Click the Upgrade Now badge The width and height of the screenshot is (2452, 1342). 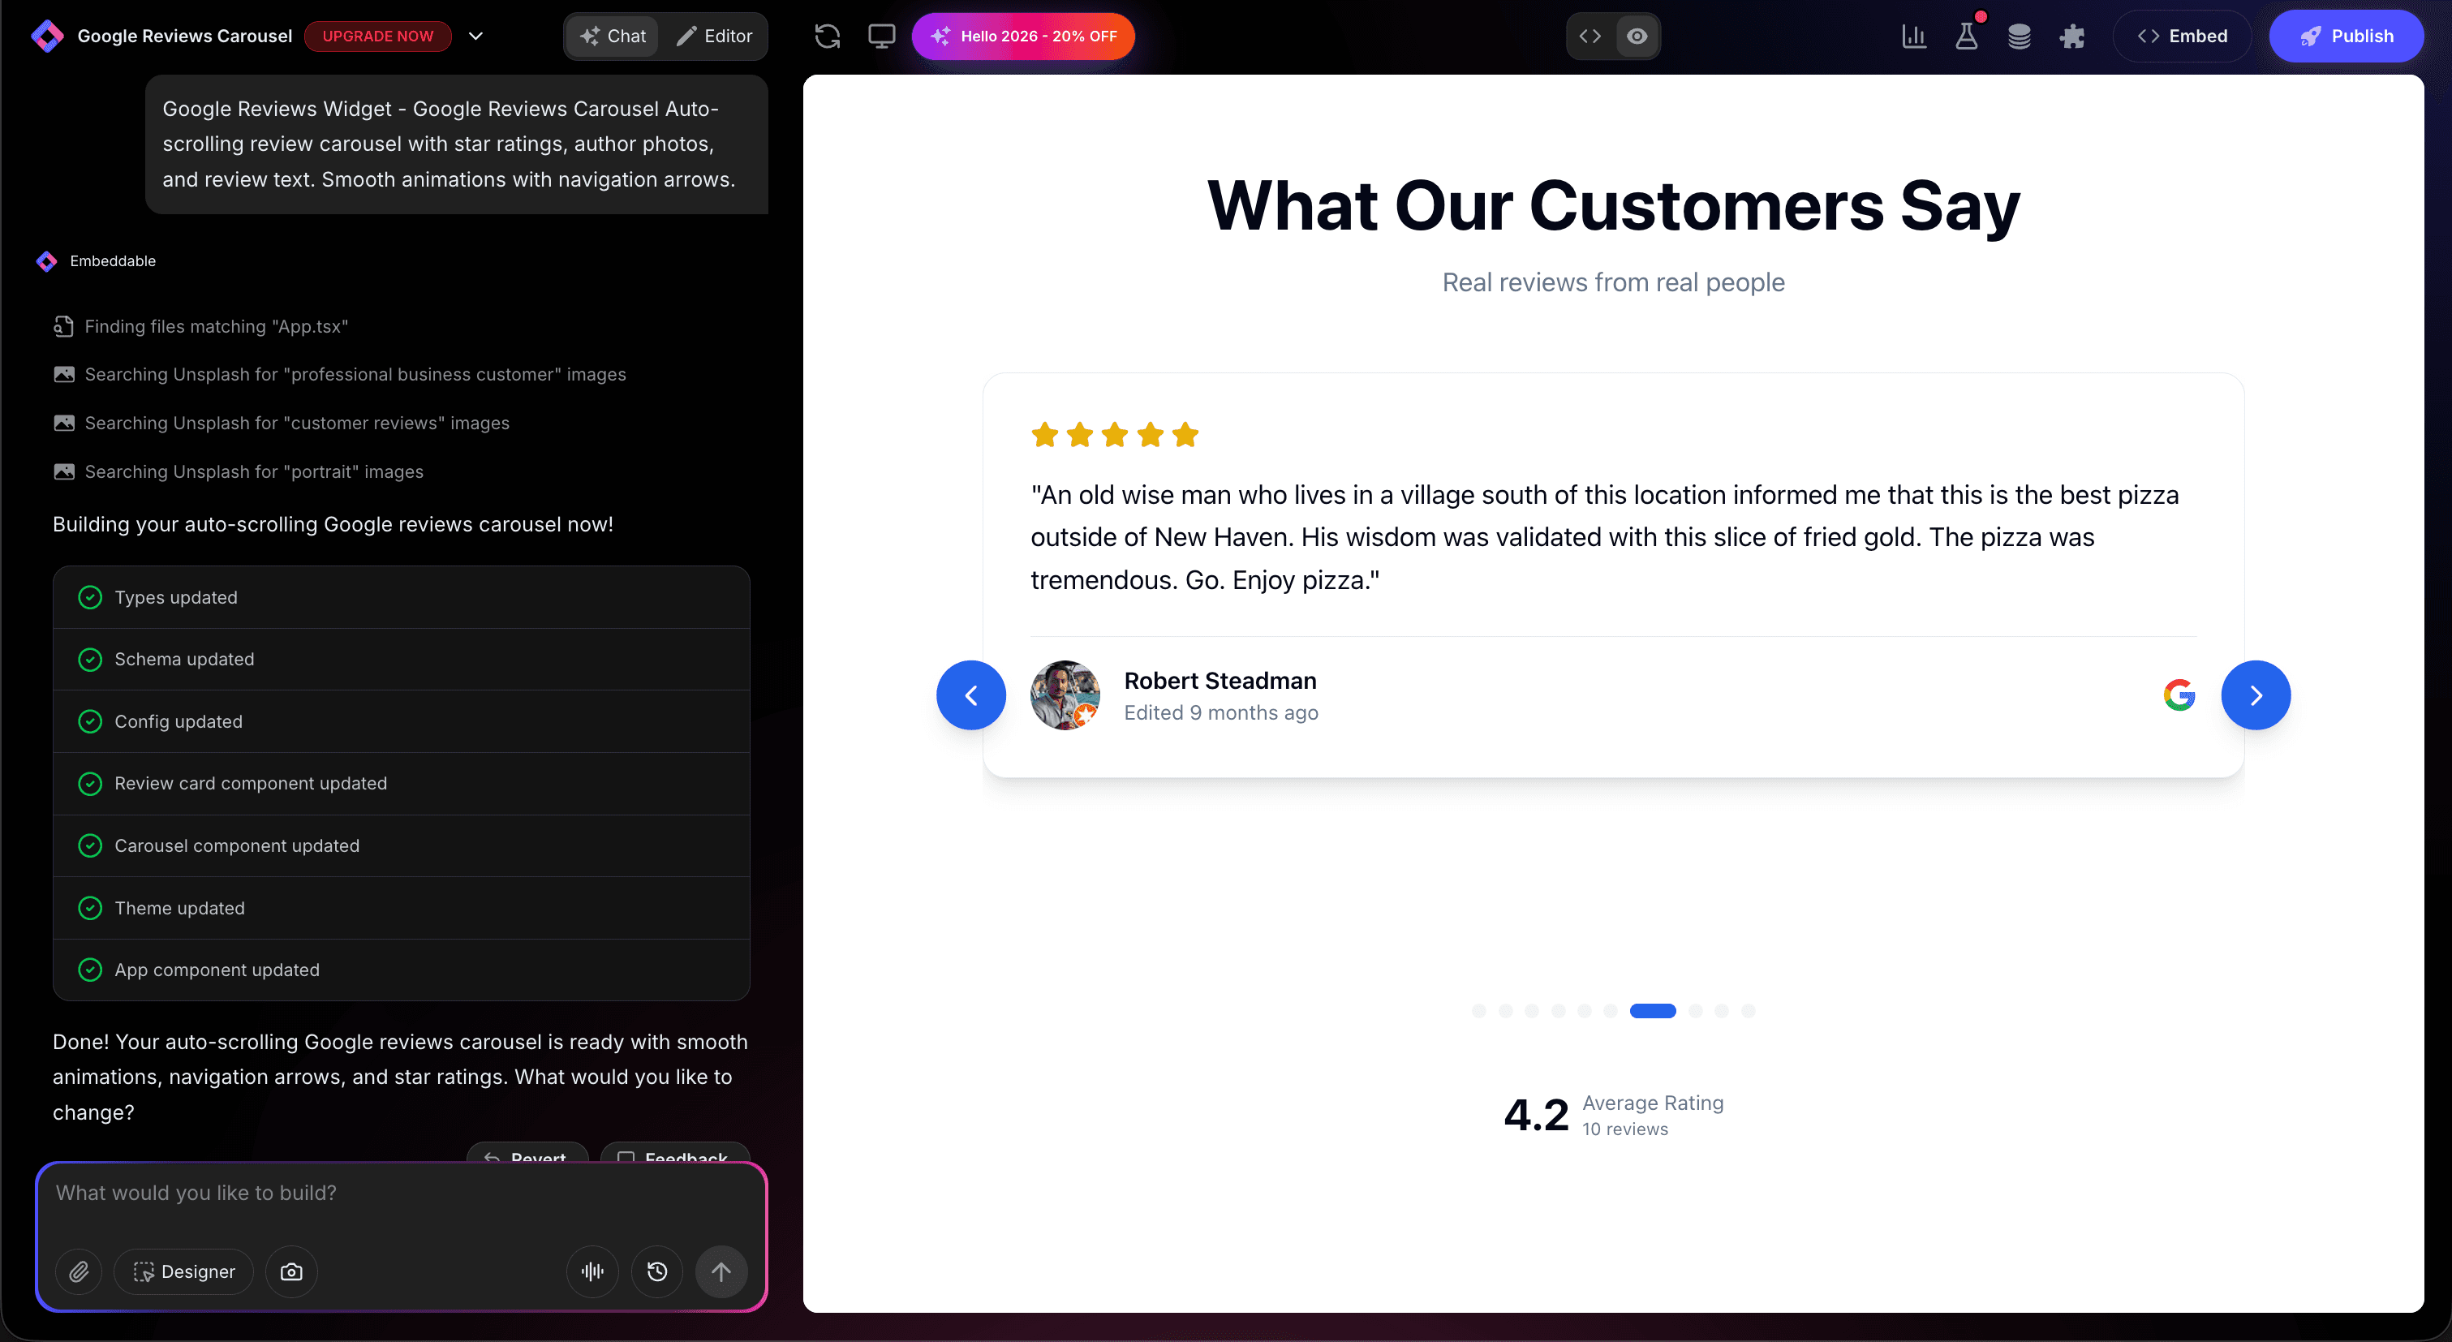pos(377,35)
